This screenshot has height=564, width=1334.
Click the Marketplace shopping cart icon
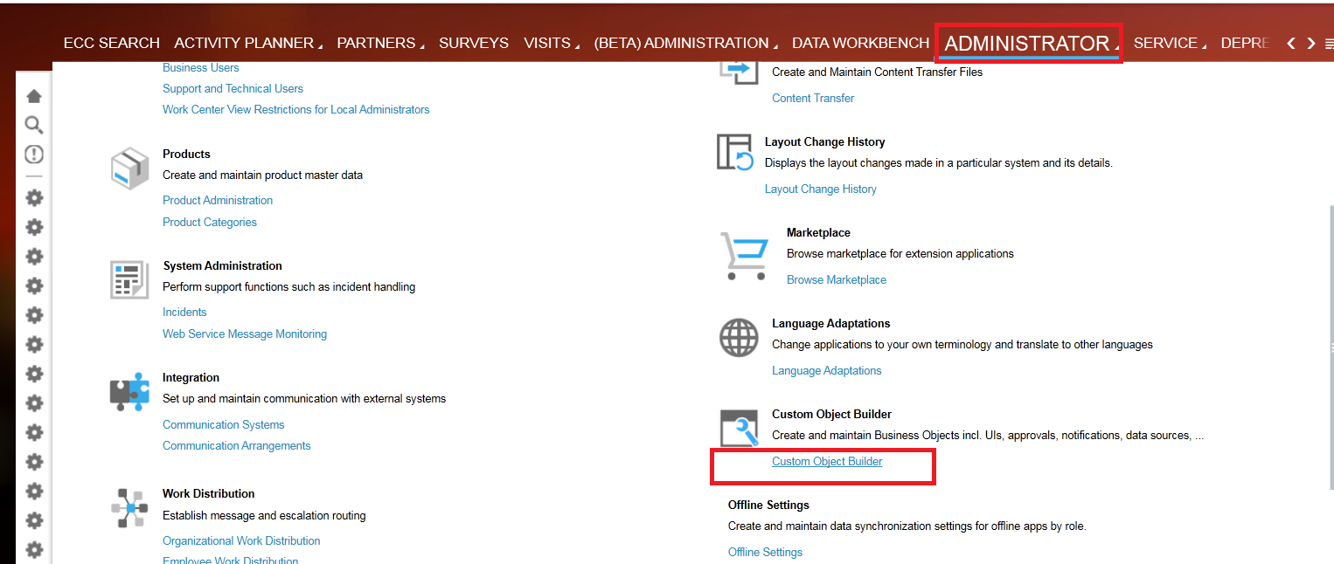pos(744,256)
